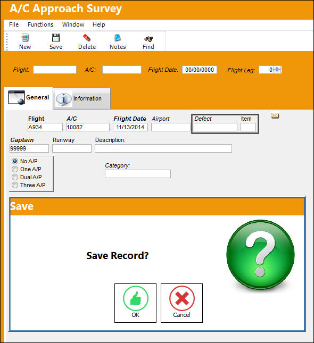Click the New record toolbar icon
The width and height of the screenshot is (314, 343).
(x=24, y=38)
